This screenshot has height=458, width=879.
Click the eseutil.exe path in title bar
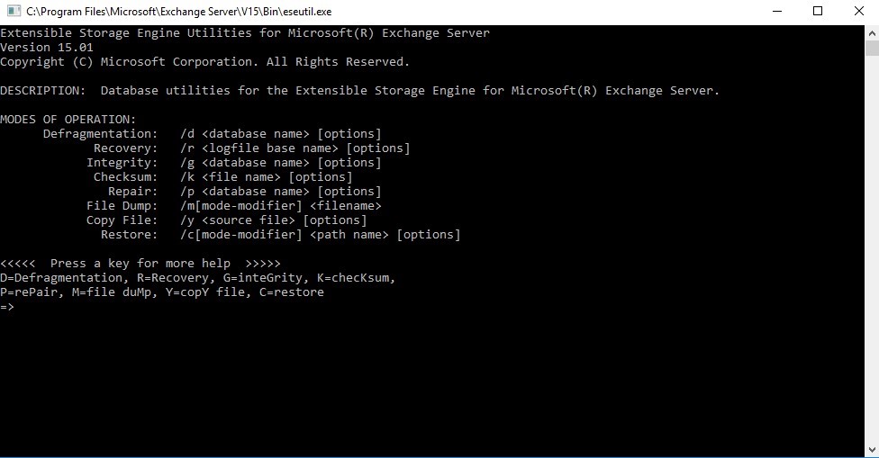(x=178, y=12)
